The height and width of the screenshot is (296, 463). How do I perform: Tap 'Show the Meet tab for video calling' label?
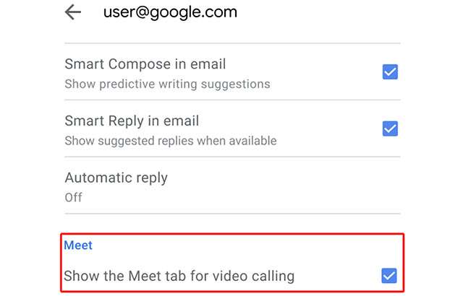click(x=179, y=276)
